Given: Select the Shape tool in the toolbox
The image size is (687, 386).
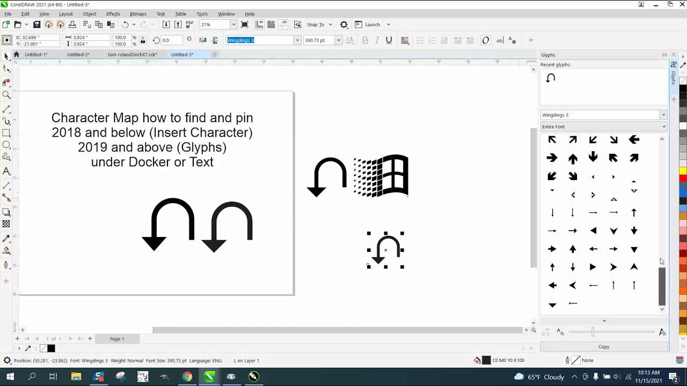Looking at the screenshot, I should point(6,69).
